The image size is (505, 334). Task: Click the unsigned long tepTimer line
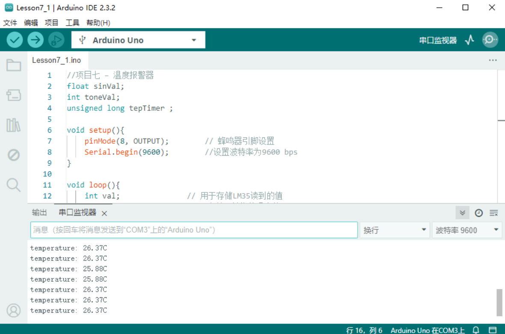pos(119,108)
